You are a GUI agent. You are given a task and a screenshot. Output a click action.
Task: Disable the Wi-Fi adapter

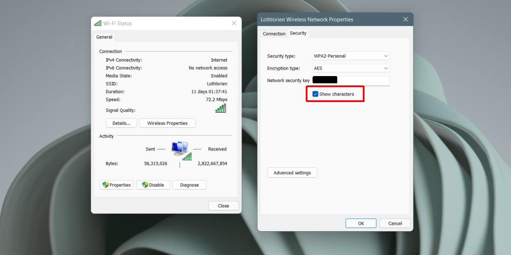[153, 185]
